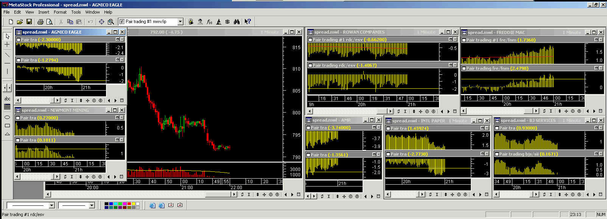Click scroll-left arrow in ROWAN COMPANIES chart
Image resolution: width=607 pixels, height=219 pixels.
pyautogui.click(x=310, y=111)
